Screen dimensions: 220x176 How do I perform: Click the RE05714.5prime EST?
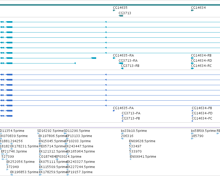(x=40, y=149)
